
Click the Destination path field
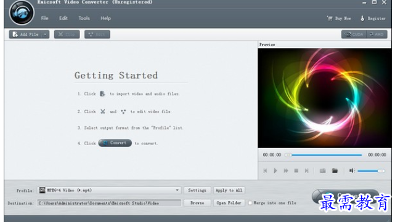point(109,203)
